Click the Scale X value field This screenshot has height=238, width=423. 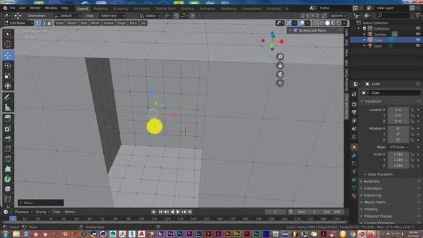pos(398,154)
